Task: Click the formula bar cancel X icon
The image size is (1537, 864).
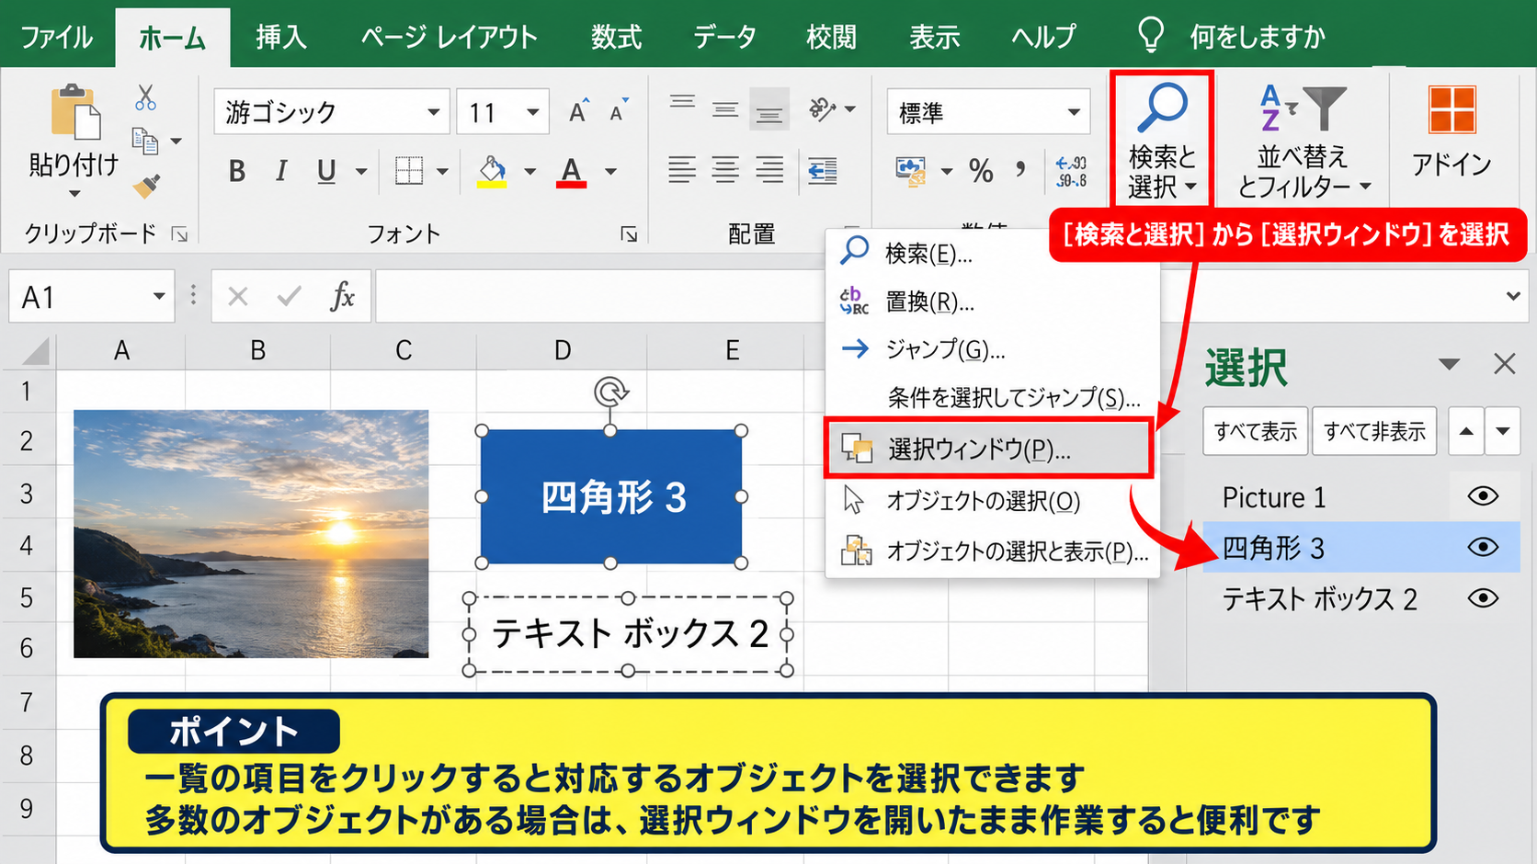Action: point(238,296)
